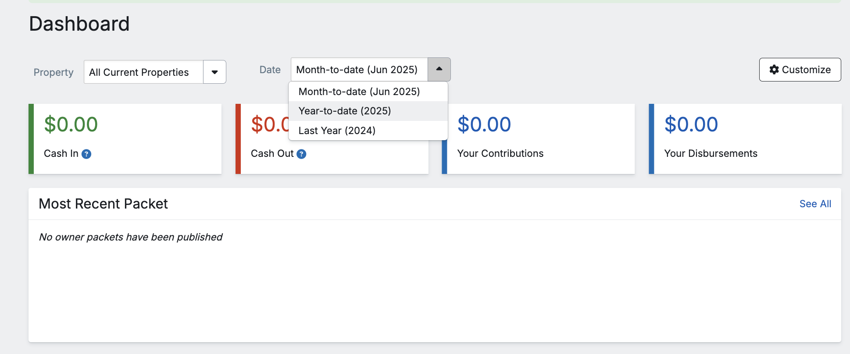Open the All Current Properties selector field

[x=143, y=72]
